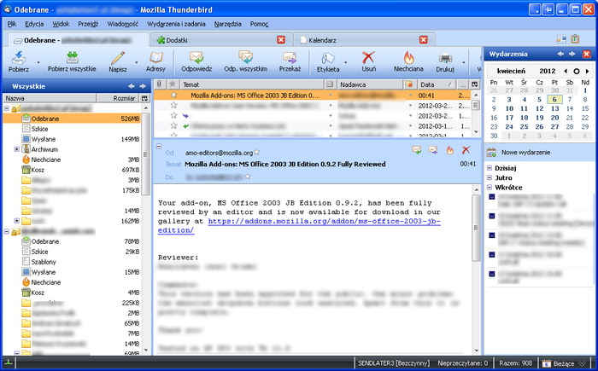
Task: Reply using the Odpowiedz toolbar button
Action: (x=196, y=61)
